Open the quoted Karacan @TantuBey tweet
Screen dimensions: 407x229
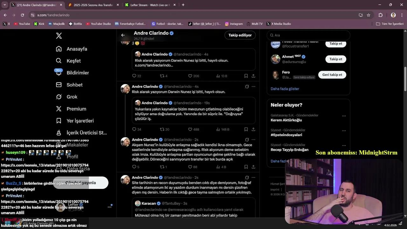194,207
